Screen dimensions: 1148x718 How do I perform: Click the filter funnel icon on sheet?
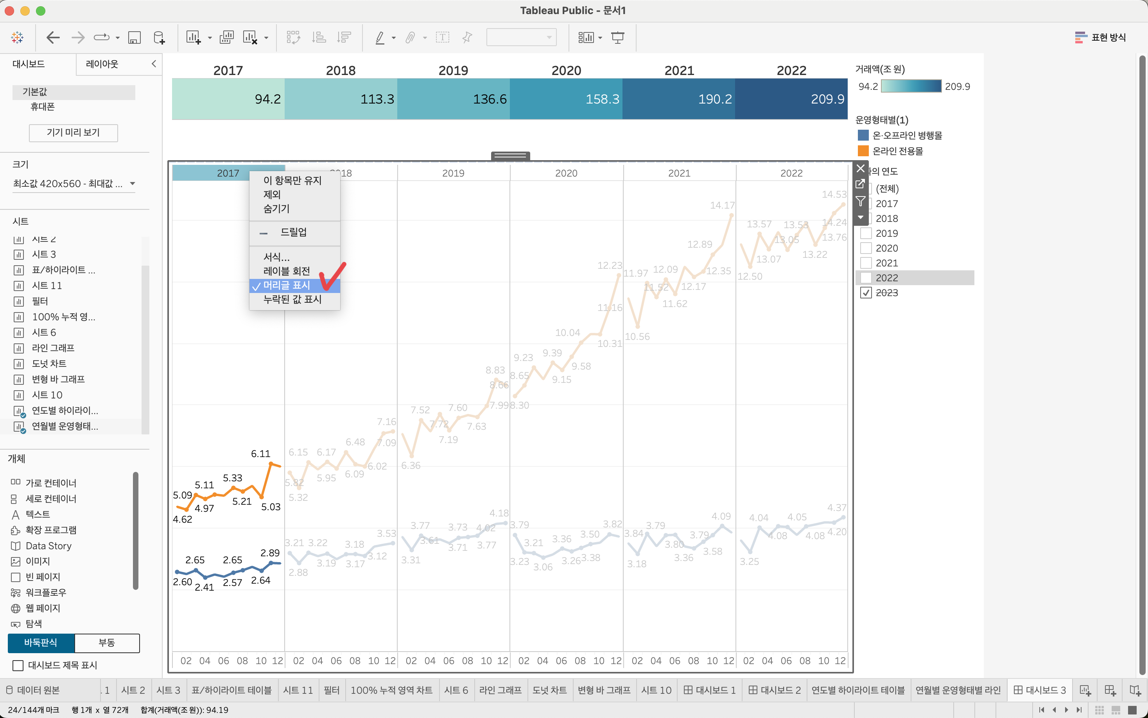[x=860, y=201]
